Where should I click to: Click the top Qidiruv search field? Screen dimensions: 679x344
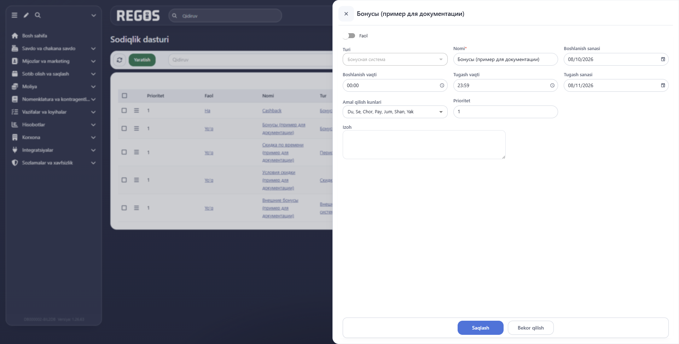pyautogui.click(x=225, y=16)
